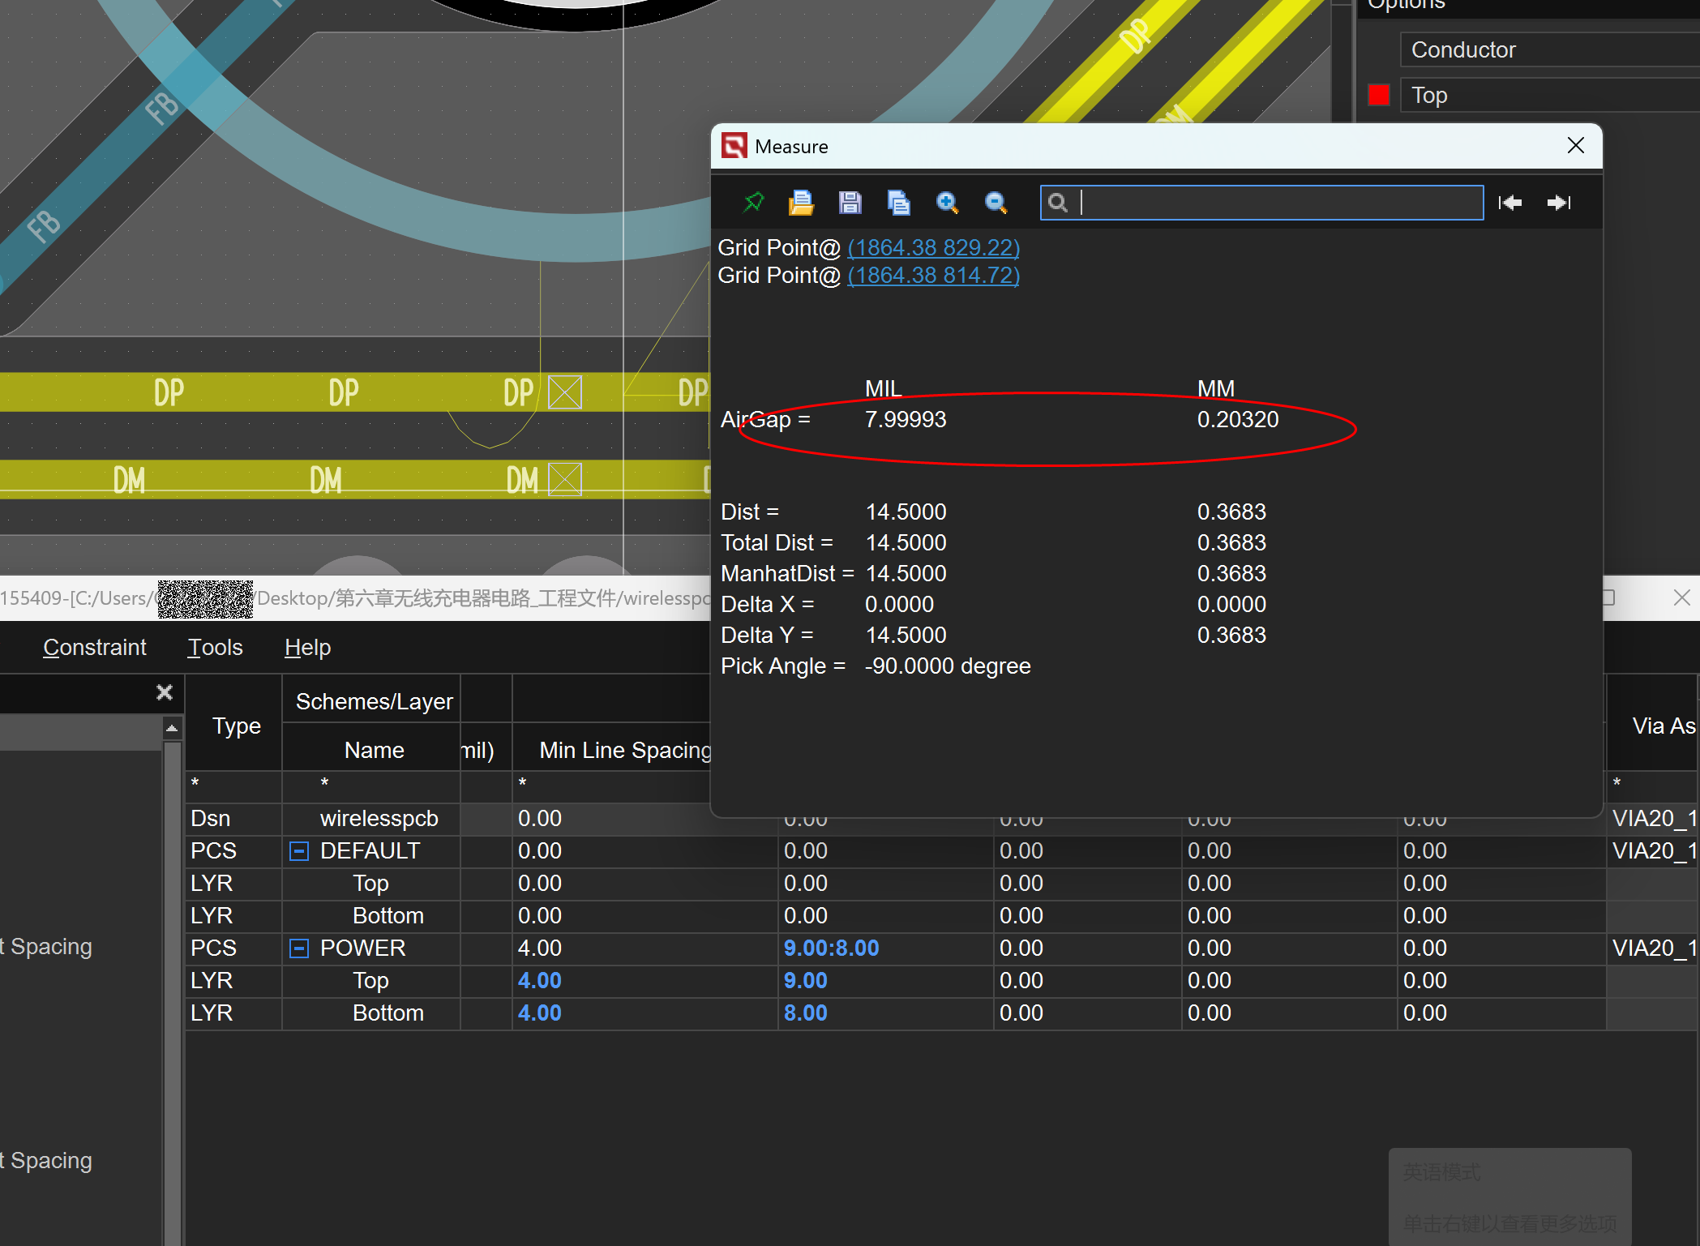Image resolution: width=1700 pixels, height=1246 pixels.
Task: Click the zoom out magnifier icon
Action: 996,202
